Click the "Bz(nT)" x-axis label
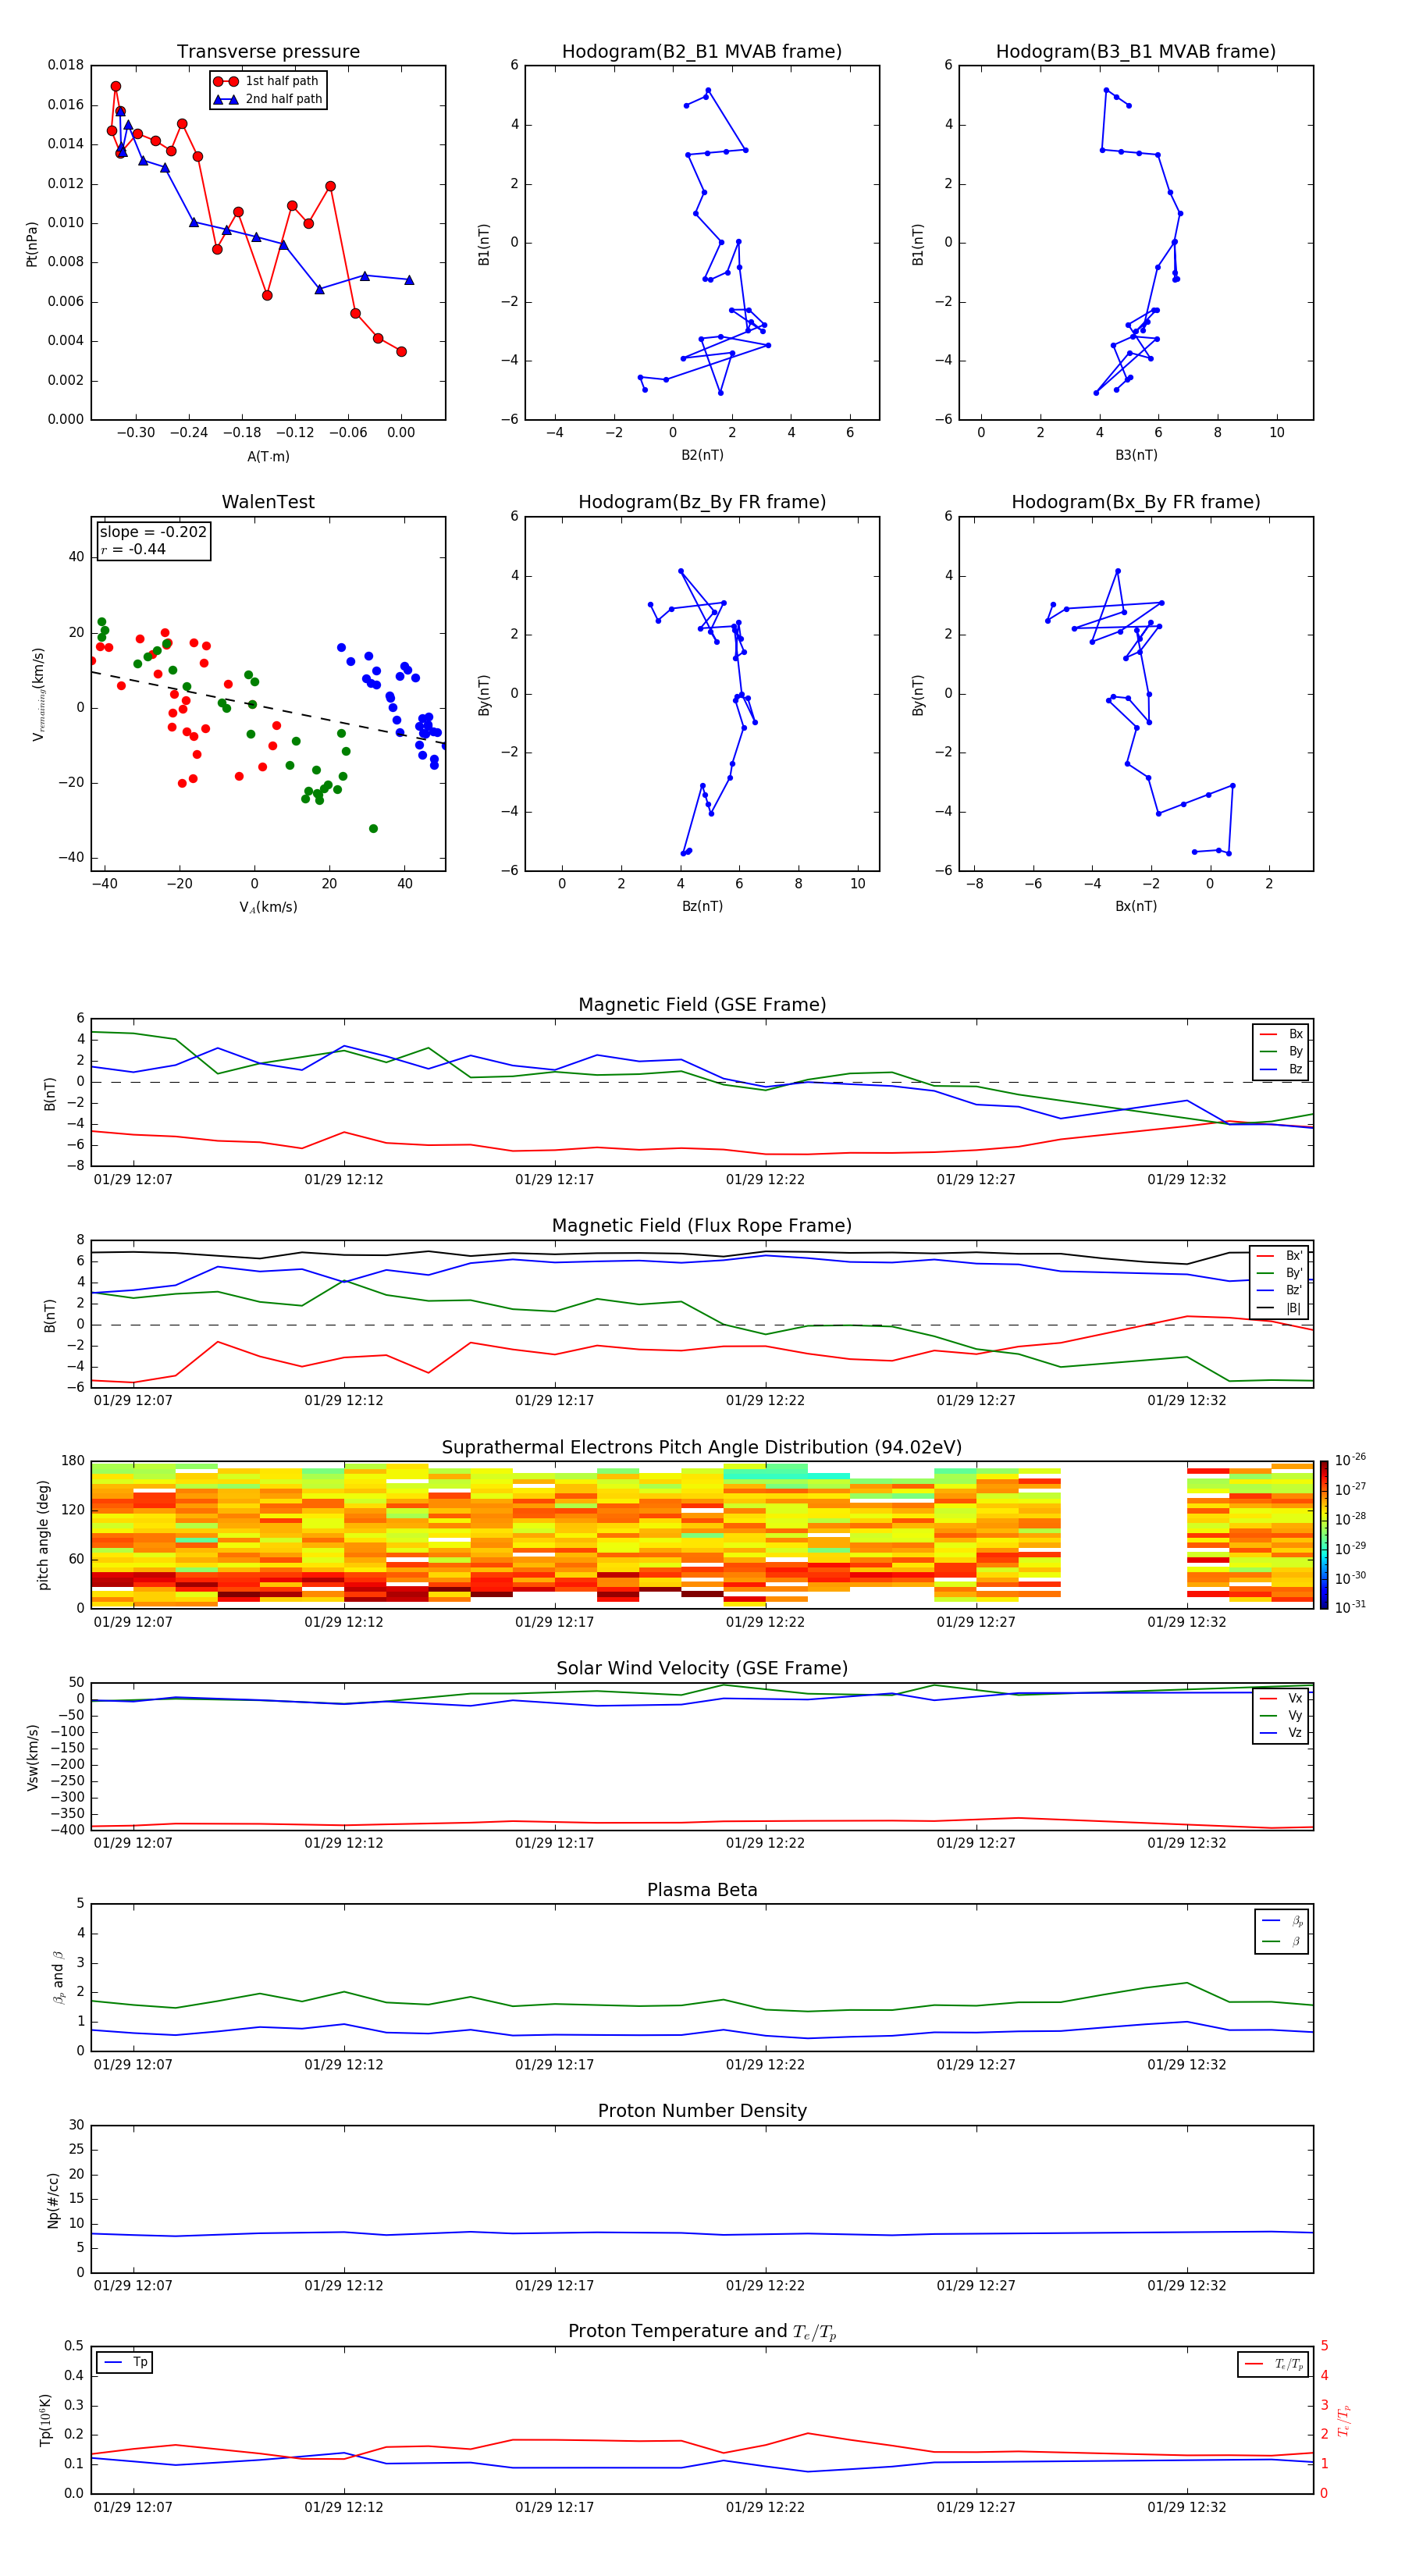The width and height of the screenshot is (1405, 2576). pos(702,906)
